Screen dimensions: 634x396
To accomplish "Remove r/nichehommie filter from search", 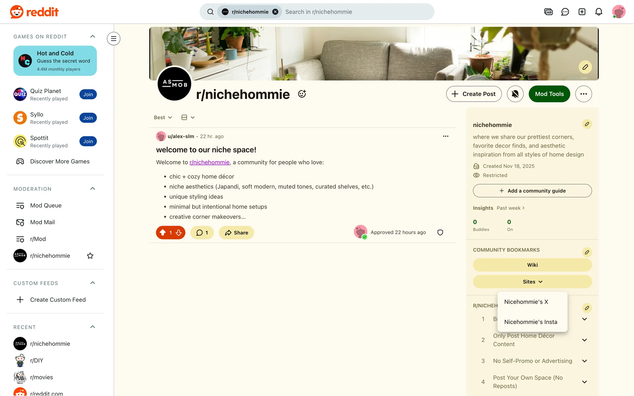I will point(275,12).
